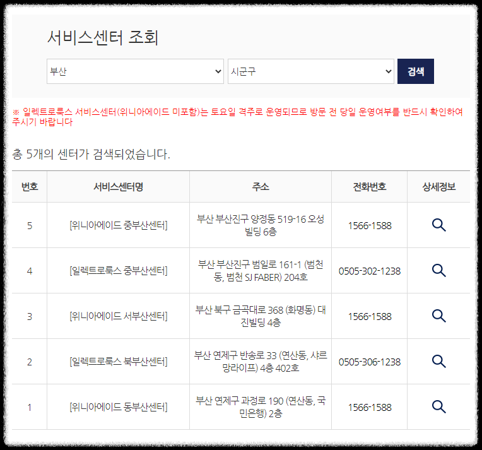Viewport: 482px width, 450px height.
Task: Click row number 2 cell
Action: (30, 362)
